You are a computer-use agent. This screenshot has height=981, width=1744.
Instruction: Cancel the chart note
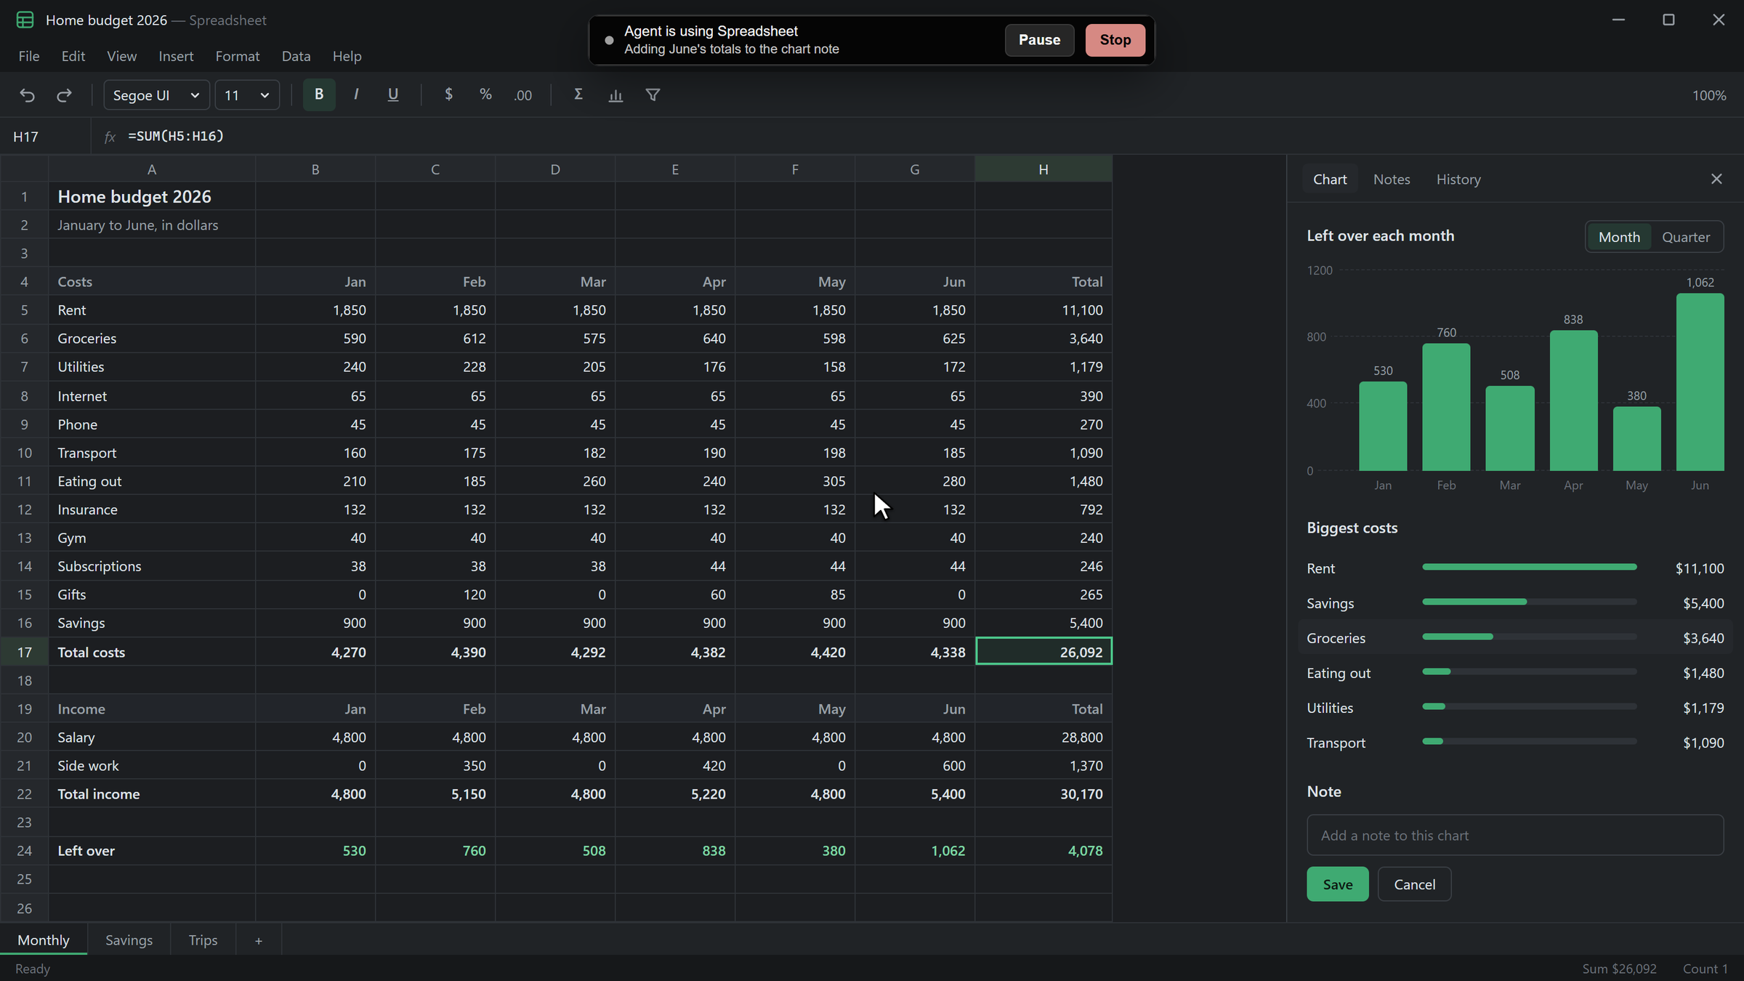pyautogui.click(x=1414, y=884)
